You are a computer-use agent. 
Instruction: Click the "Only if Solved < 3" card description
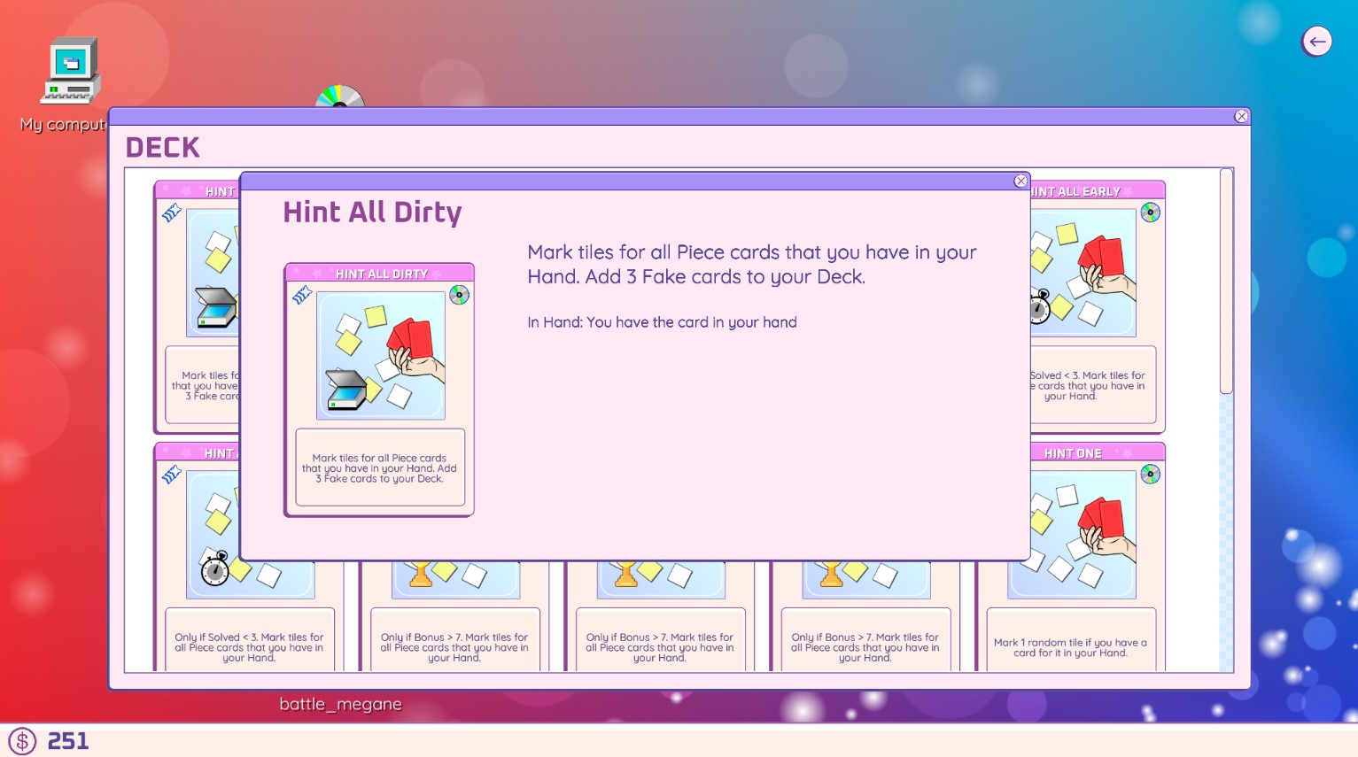click(x=249, y=647)
